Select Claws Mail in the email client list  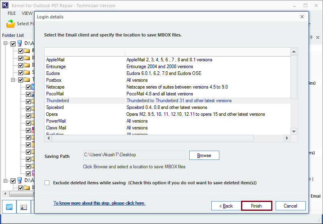point(56,128)
